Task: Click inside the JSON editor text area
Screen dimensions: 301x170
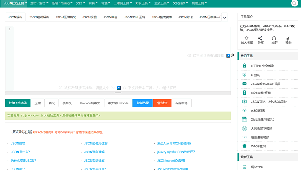Action: pos(122,58)
